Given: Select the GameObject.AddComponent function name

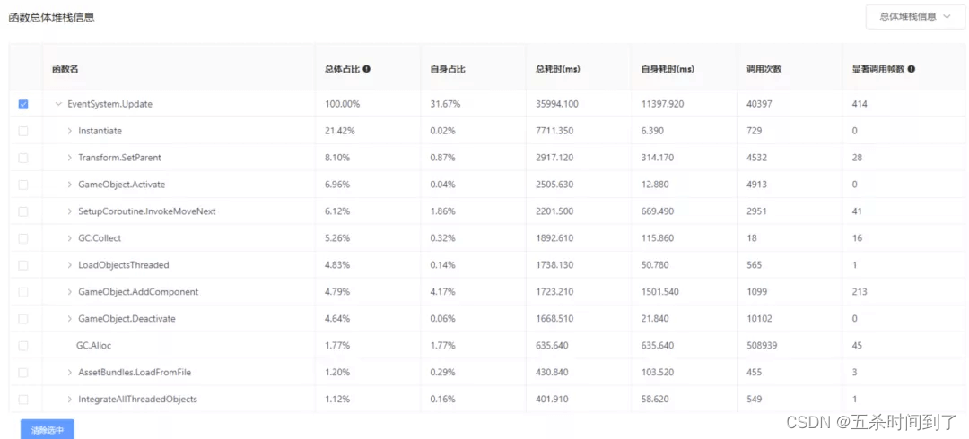Looking at the screenshot, I should (138, 292).
